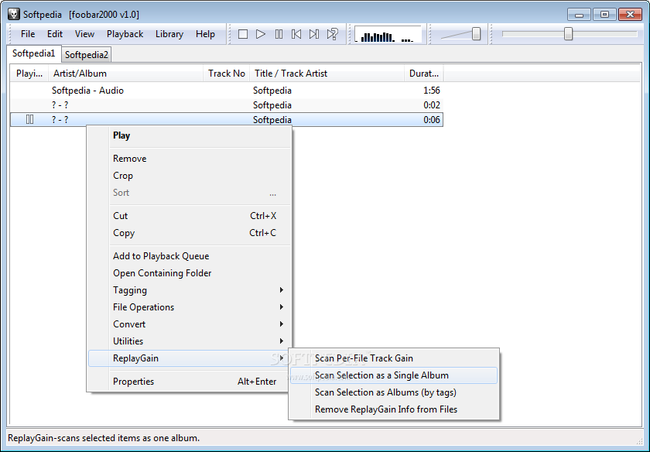Click the foobar2000 alien icon in title bar
Viewport: 650px width, 452px height.
14,14
